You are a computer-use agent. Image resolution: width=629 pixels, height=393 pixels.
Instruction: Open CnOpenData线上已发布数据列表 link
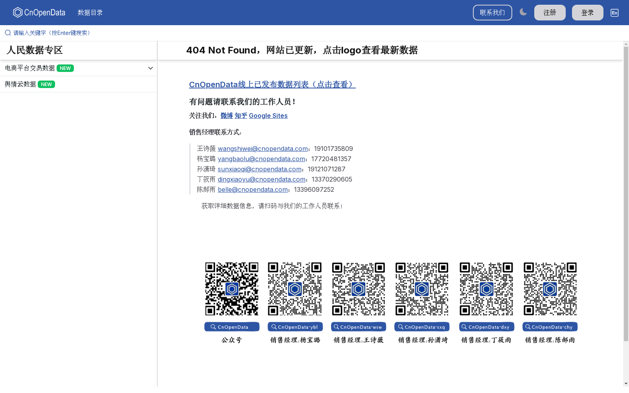[272, 84]
